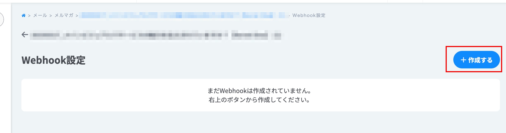506x133 pixels.
Task: Open the メール breadcrumb link
Action: (40, 15)
